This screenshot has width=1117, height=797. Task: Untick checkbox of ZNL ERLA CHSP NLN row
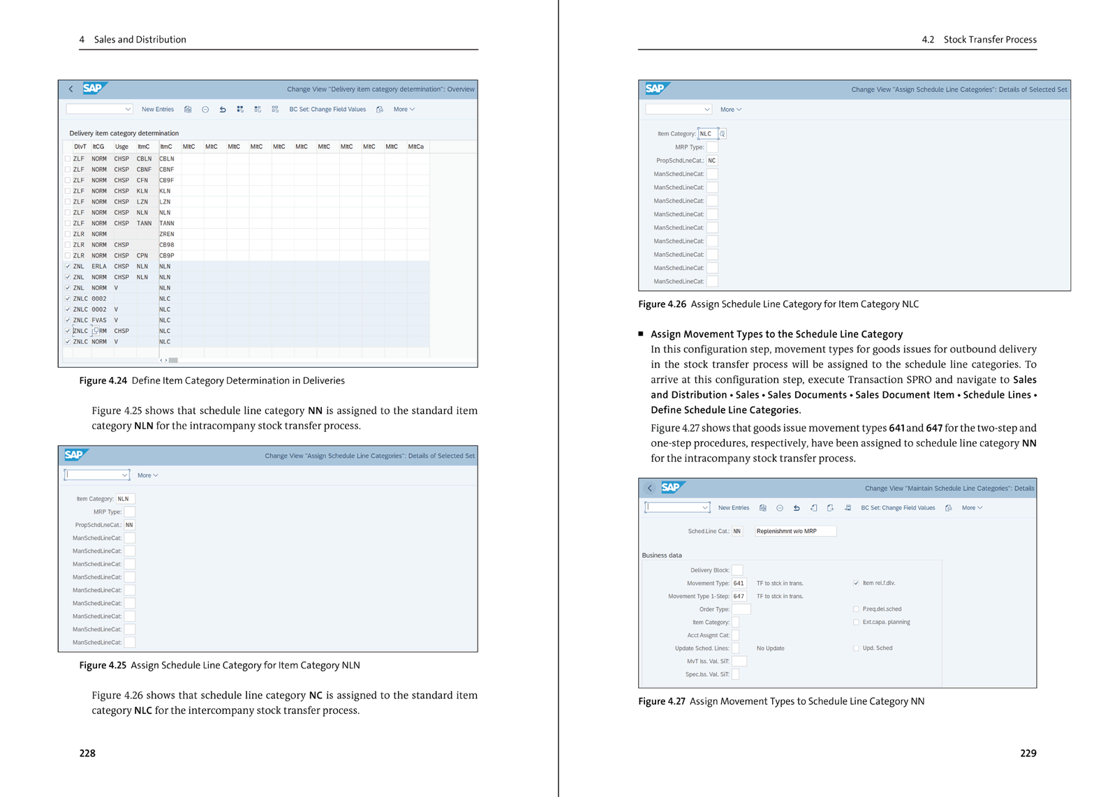click(x=68, y=267)
